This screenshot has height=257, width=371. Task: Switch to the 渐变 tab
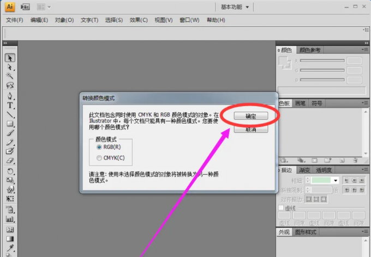pos(304,170)
